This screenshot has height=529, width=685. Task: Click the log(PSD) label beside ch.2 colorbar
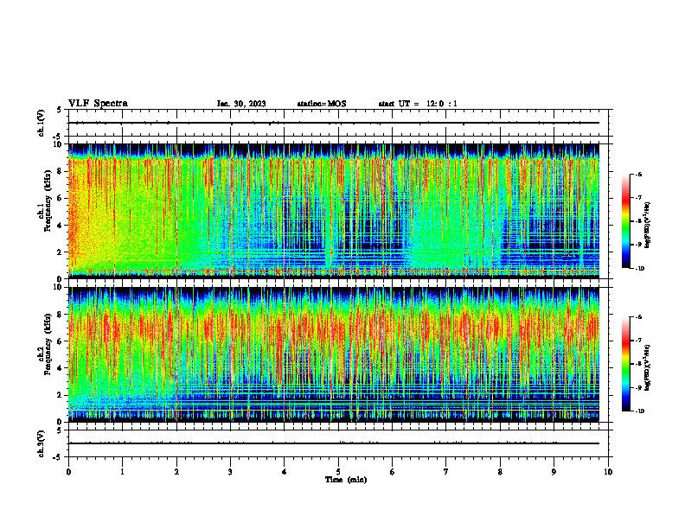tap(648, 367)
